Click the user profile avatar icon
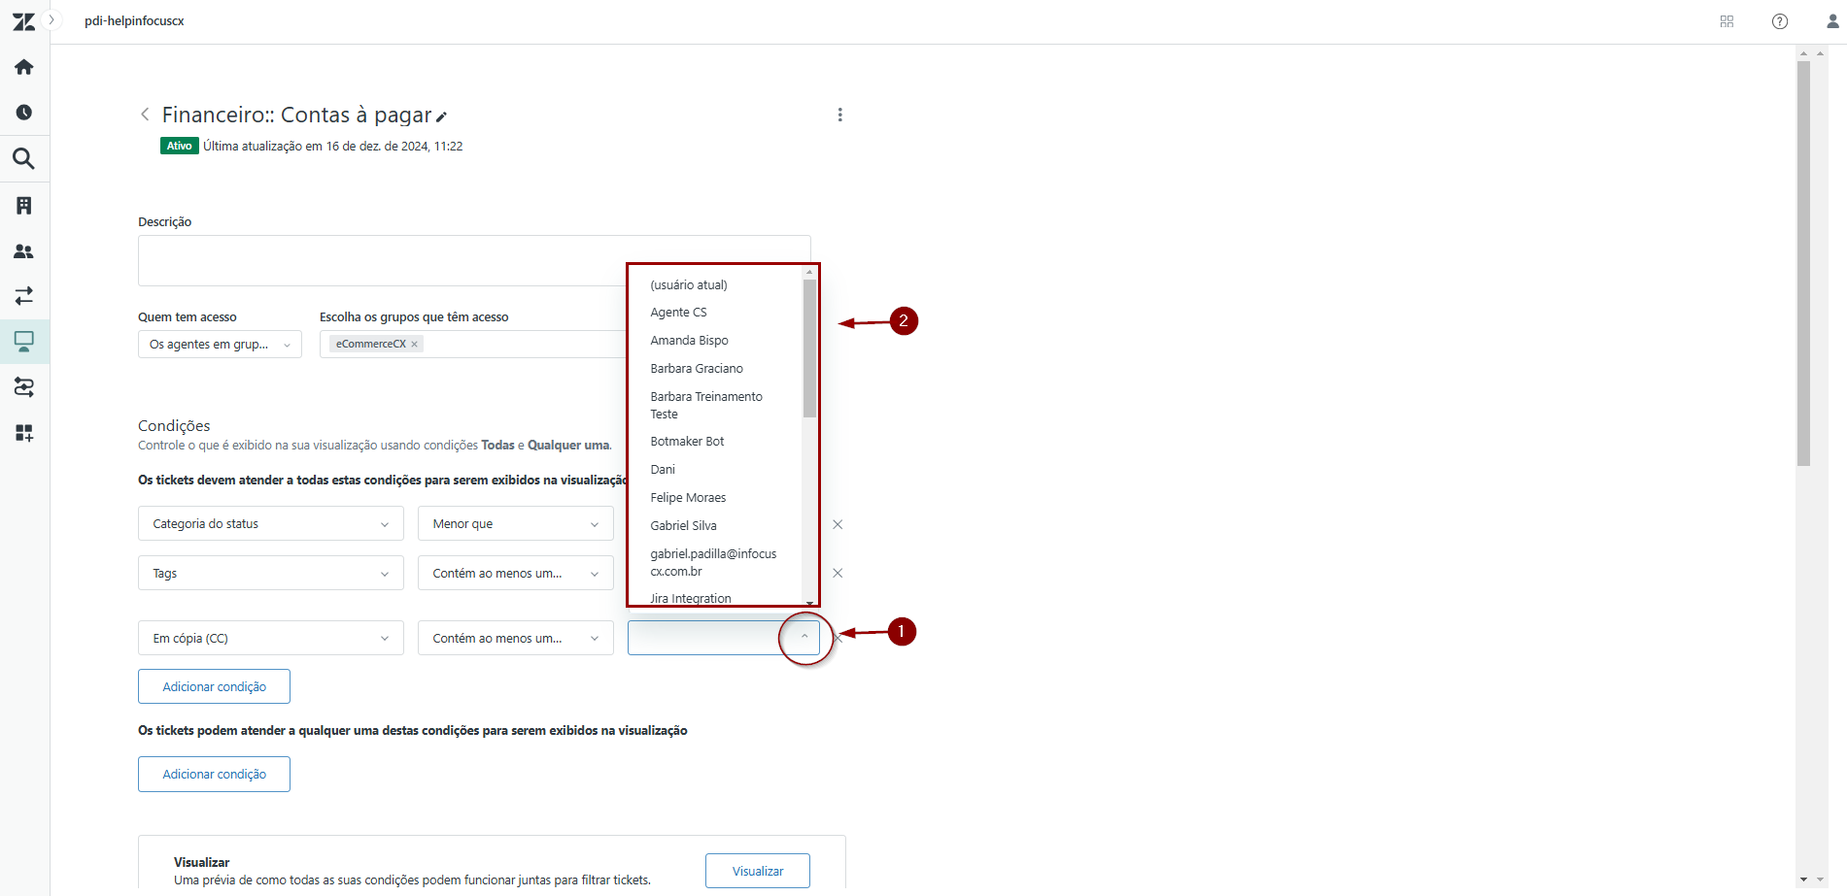This screenshot has height=896, width=1847. 1831,21
